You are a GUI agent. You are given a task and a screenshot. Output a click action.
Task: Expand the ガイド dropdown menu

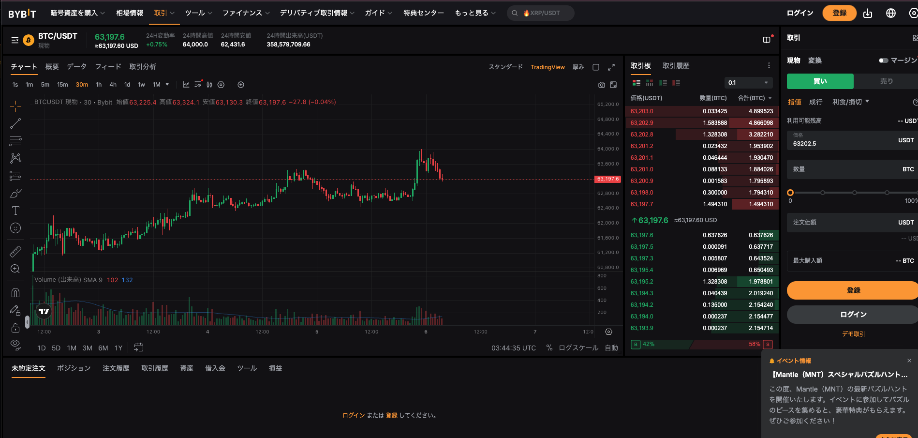tap(378, 13)
